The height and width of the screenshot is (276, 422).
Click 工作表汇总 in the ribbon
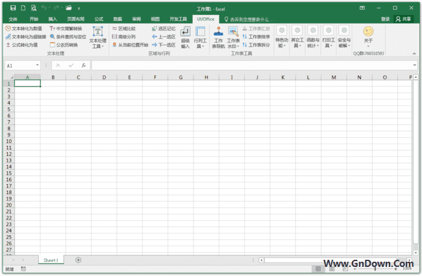[x=256, y=29]
